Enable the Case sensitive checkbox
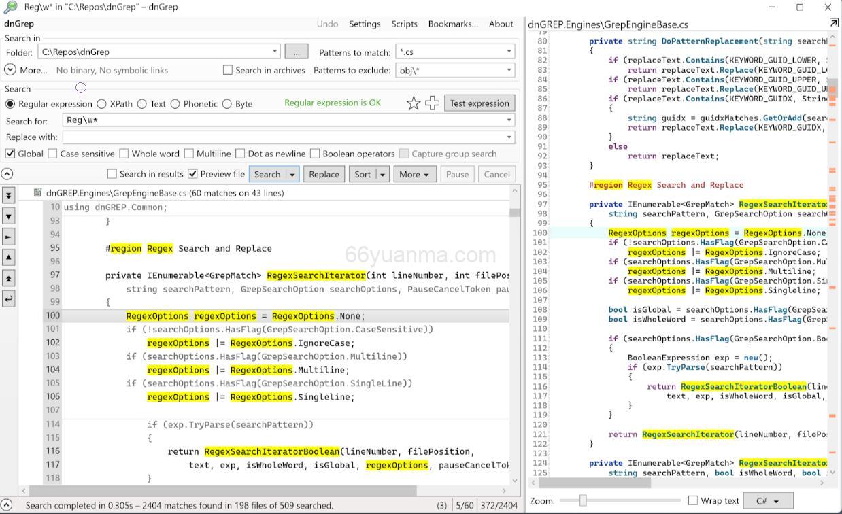Image resolution: width=842 pixels, height=514 pixels. click(53, 154)
